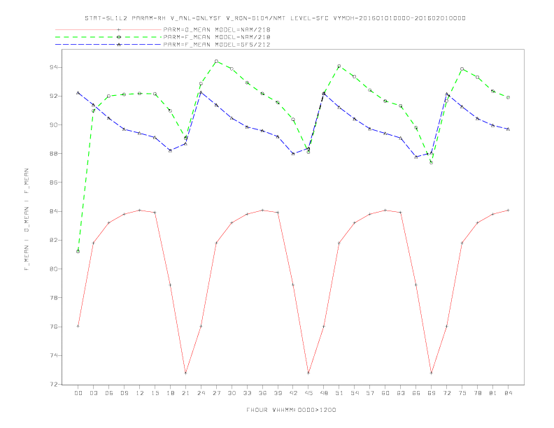Click green NAM forecast peak point at hour 27

(x=216, y=61)
